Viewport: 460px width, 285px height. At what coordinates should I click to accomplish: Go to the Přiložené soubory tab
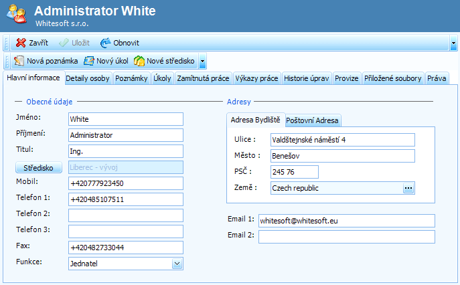pyautogui.click(x=392, y=78)
